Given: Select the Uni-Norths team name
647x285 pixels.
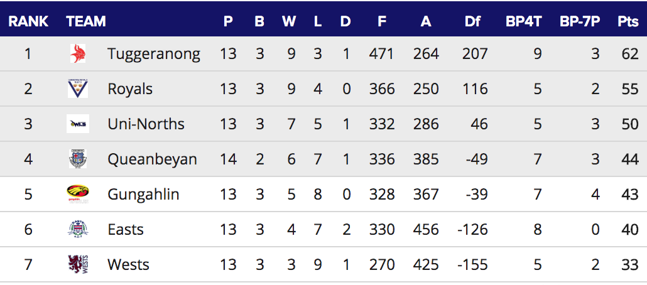Looking at the screenshot, I should (x=146, y=124).
